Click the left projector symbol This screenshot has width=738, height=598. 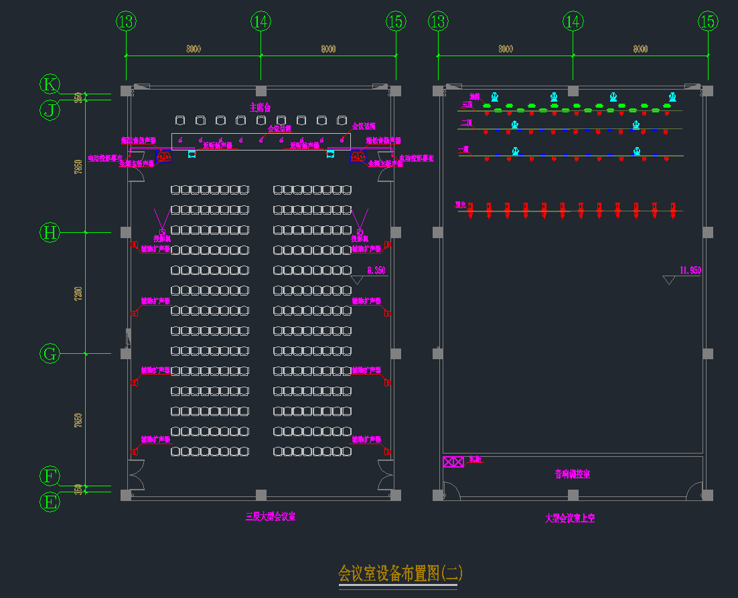(161, 231)
